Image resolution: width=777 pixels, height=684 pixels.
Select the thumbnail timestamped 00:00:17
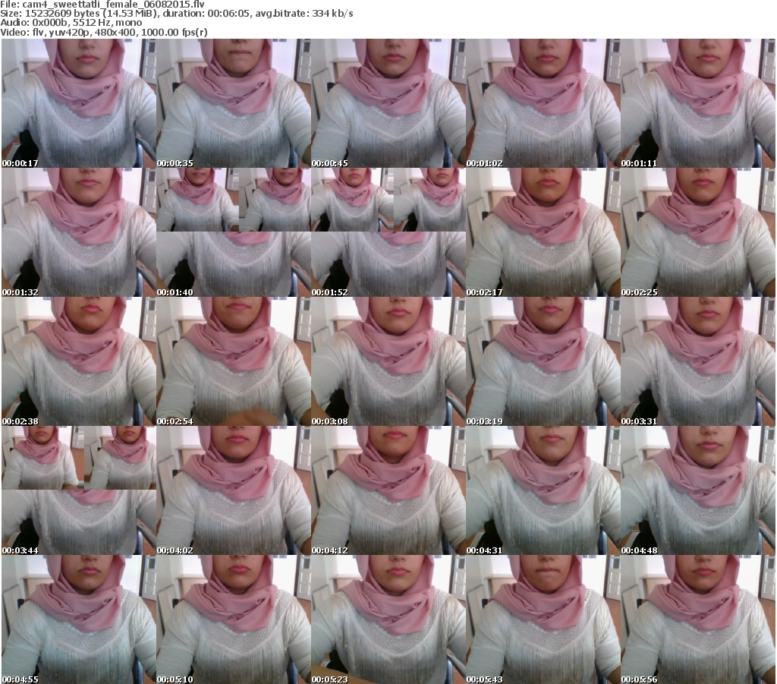(79, 103)
